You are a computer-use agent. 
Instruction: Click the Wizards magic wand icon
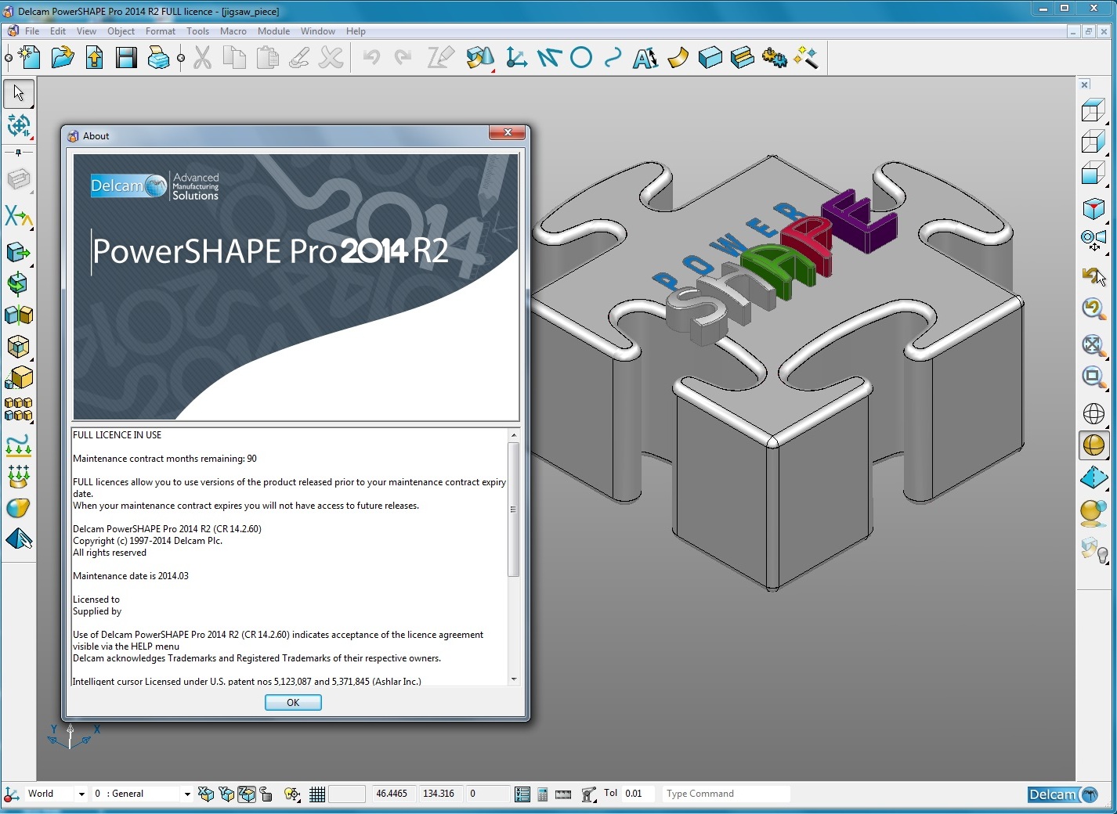tap(806, 57)
